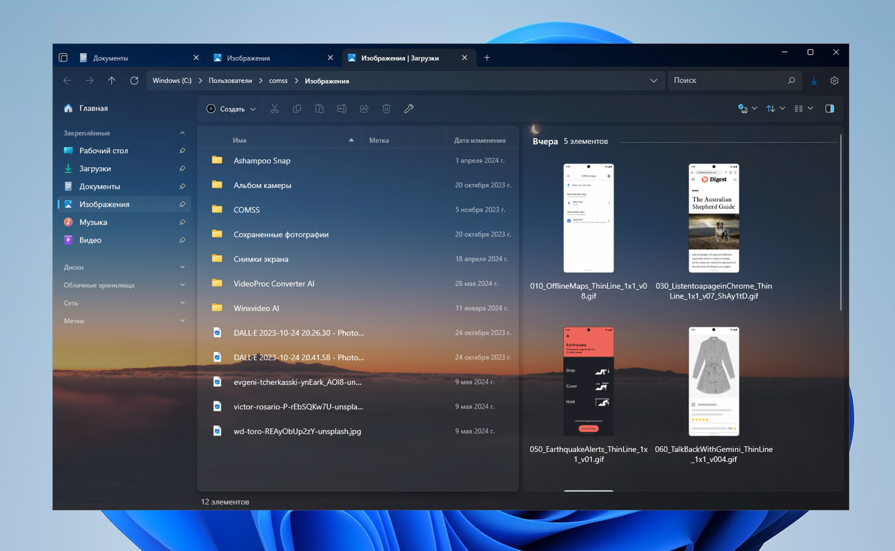Screen dimensions: 895x551
Task: Expand the Облачные хранилища section
Action: (x=182, y=285)
